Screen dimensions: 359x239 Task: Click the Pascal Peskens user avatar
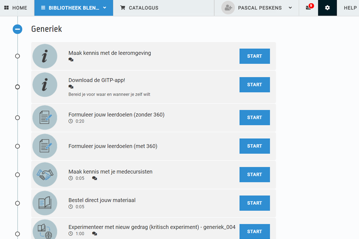pos(228,8)
